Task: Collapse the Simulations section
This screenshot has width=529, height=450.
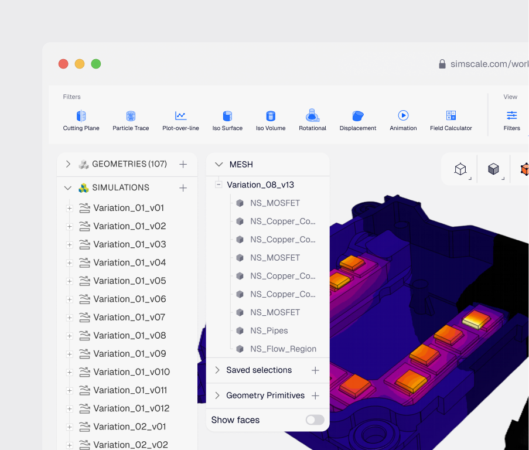Action: coord(68,188)
